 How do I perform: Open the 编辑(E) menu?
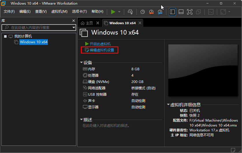25,12
